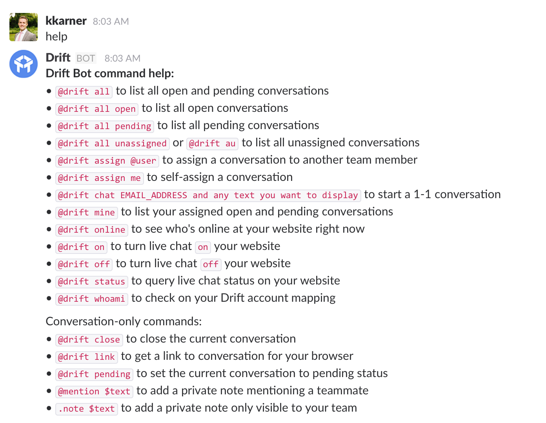Viewport: 546px width, 423px height.
Task: Open kkarner's profile photo
Action: point(24,27)
